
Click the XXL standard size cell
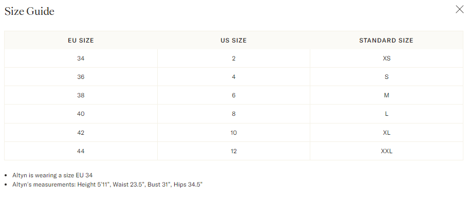pyautogui.click(x=386, y=151)
